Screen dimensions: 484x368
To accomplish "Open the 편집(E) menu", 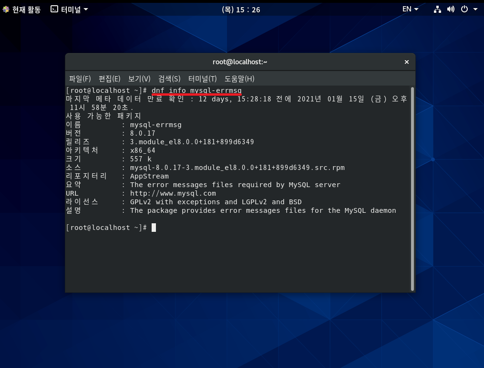I will (x=110, y=79).
